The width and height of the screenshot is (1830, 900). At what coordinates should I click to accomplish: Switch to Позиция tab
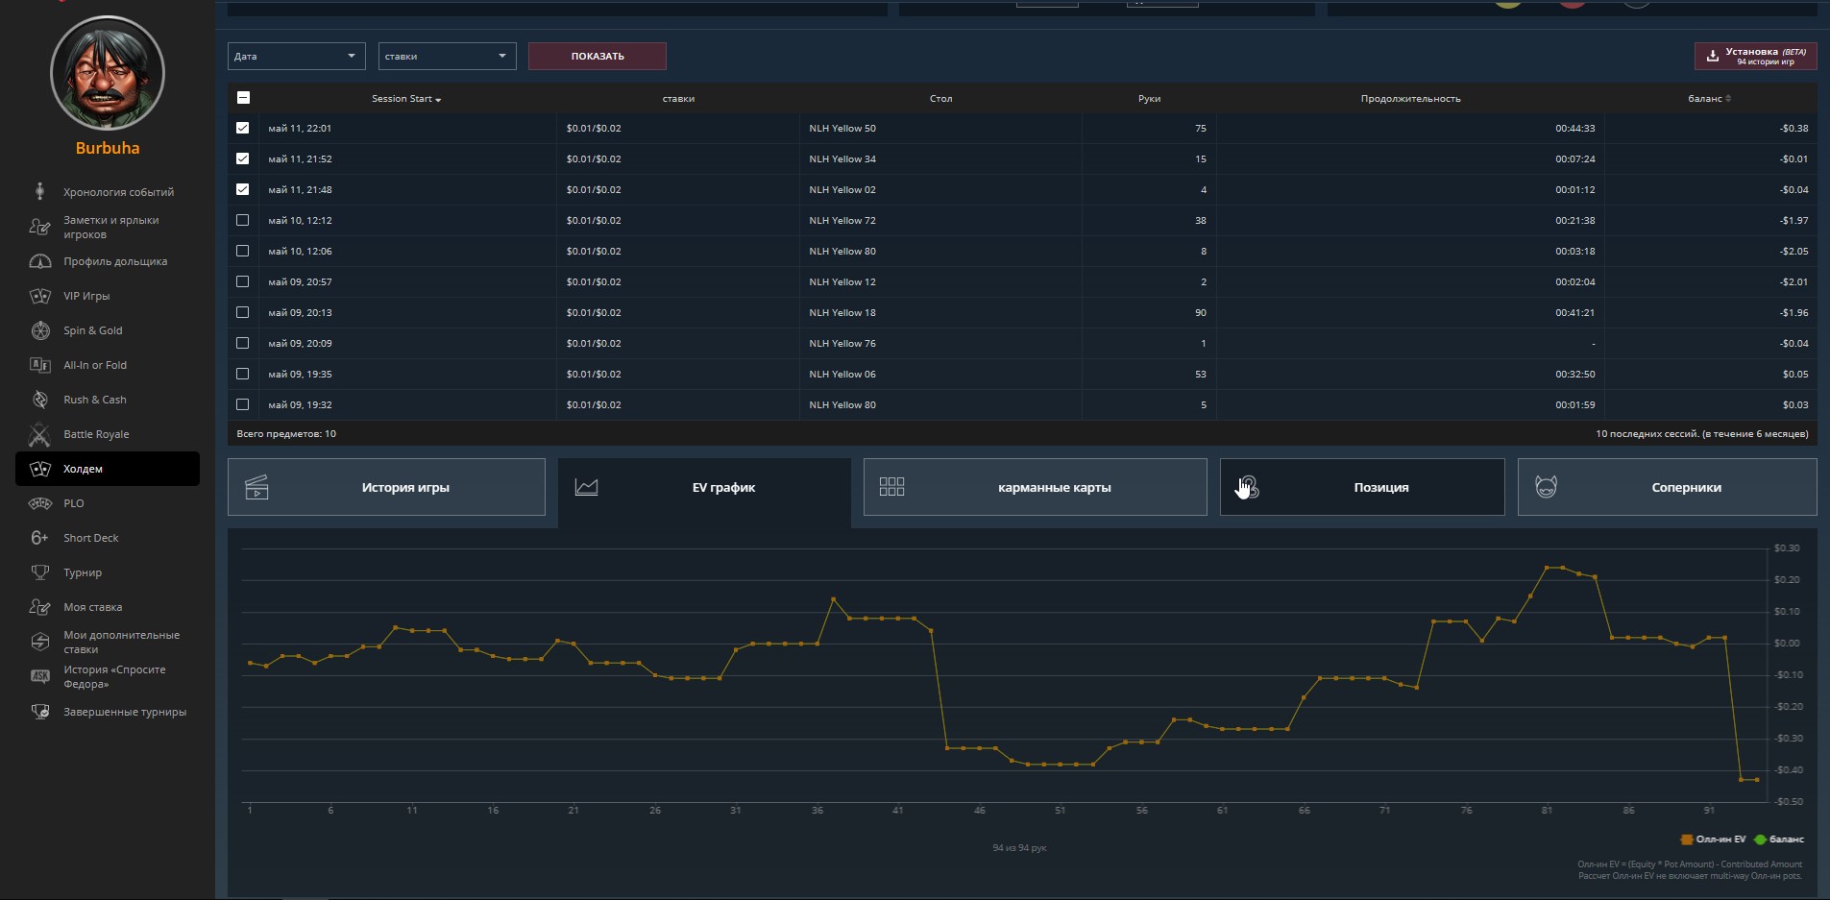pyautogui.click(x=1362, y=487)
